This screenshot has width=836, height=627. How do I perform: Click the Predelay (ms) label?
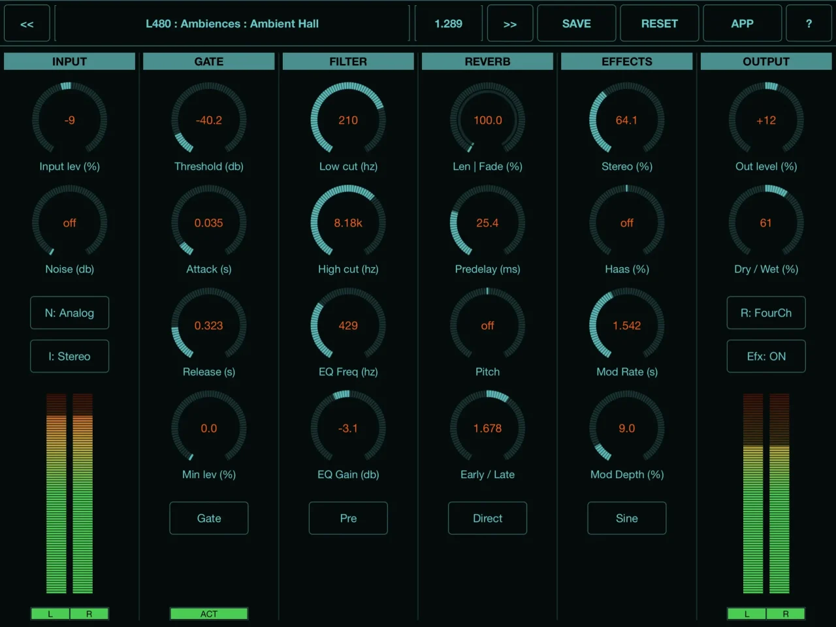click(488, 269)
